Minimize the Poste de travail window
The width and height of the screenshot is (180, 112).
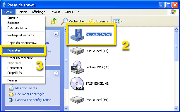pos(161,5)
